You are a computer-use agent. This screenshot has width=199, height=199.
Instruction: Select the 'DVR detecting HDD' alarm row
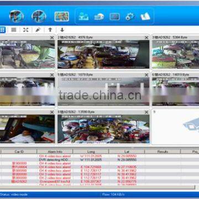99,160
